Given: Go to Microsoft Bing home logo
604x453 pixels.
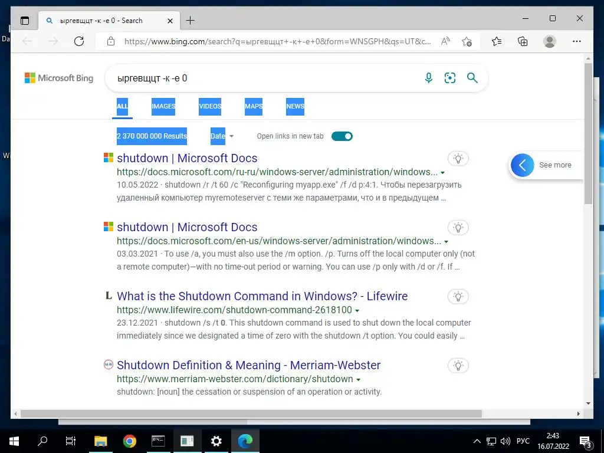Looking at the screenshot, I should click(59, 78).
